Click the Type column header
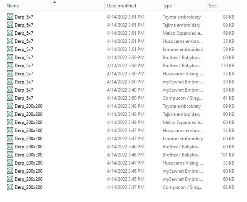Image resolution: width=247 pixels, height=202 pixels. 167,6
